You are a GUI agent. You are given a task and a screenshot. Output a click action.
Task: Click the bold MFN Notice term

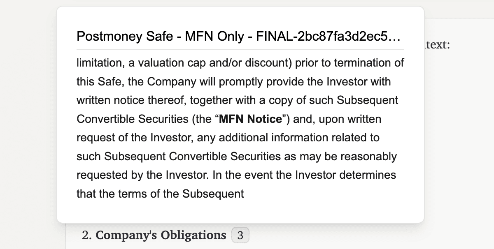[x=251, y=119]
